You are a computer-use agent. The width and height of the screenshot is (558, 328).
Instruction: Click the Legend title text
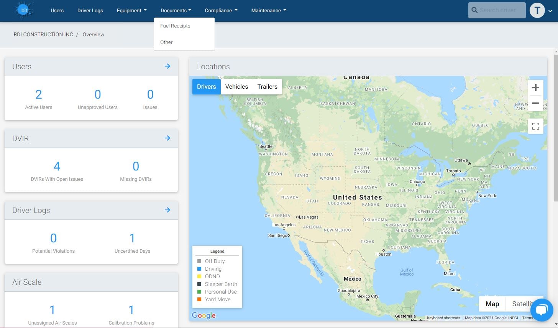[217, 251]
